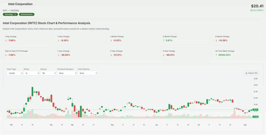This screenshot has width=266, height=135.
Task: Open the Chart Type dropdown set to Candle
Action: (x=15, y=73)
